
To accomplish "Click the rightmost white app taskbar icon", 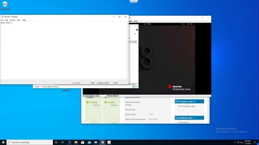I will click(x=109, y=142).
